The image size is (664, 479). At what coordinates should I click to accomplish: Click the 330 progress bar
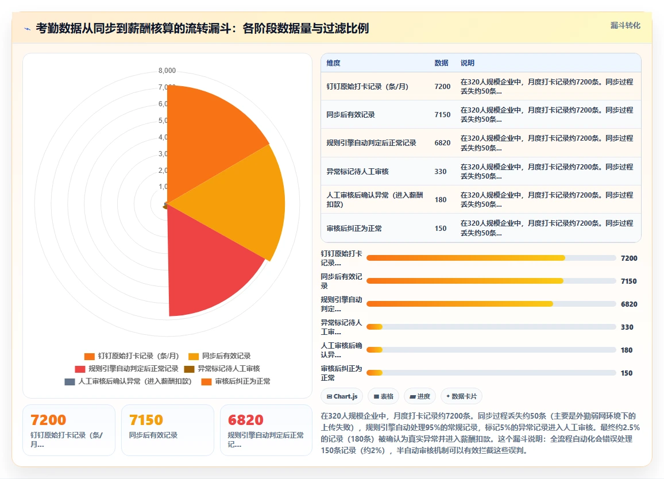tap(491, 327)
